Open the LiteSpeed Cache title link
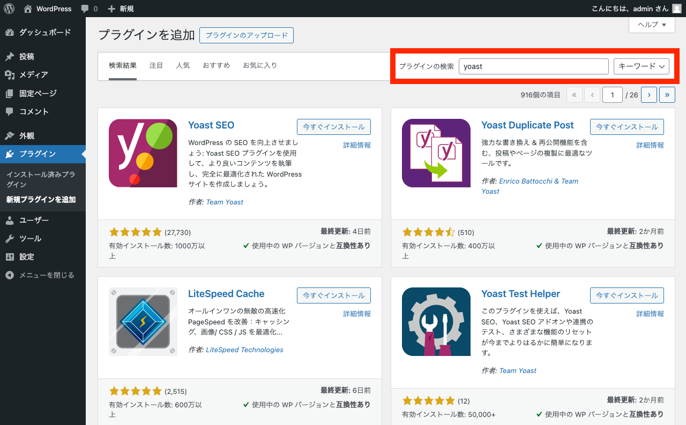Screen dimensions: 686x425 [226, 294]
